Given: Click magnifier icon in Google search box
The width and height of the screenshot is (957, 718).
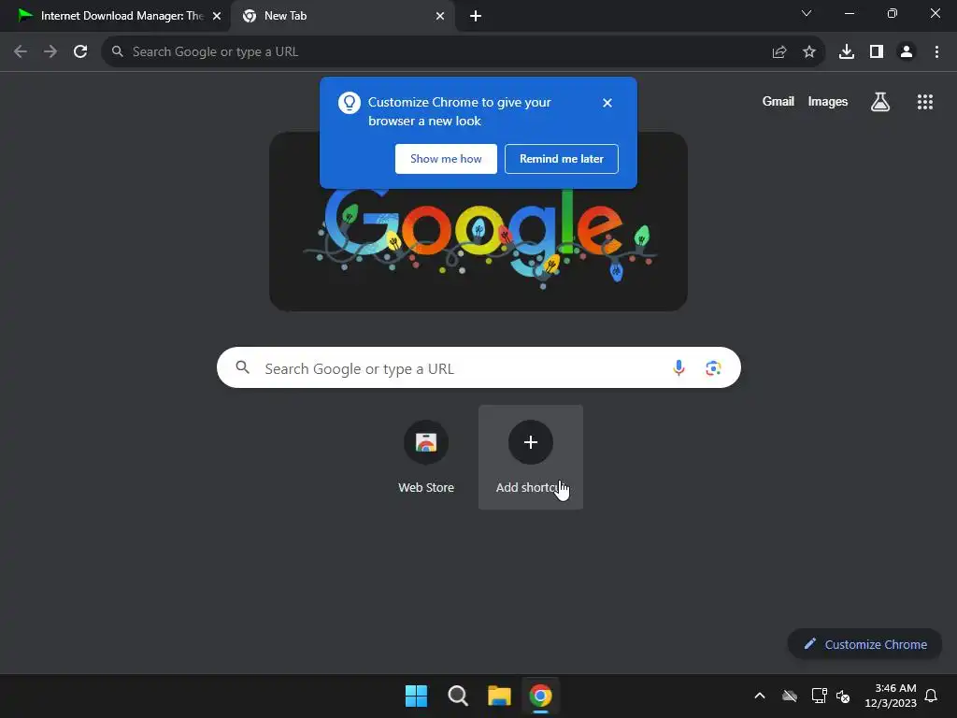Looking at the screenshot, I should coord(243,366).
